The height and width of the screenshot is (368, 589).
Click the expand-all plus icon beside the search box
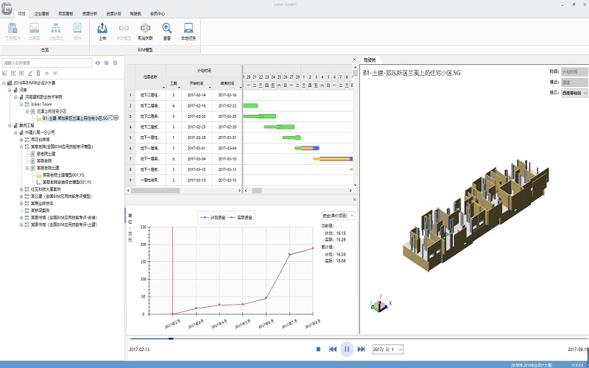click(106, 63)
